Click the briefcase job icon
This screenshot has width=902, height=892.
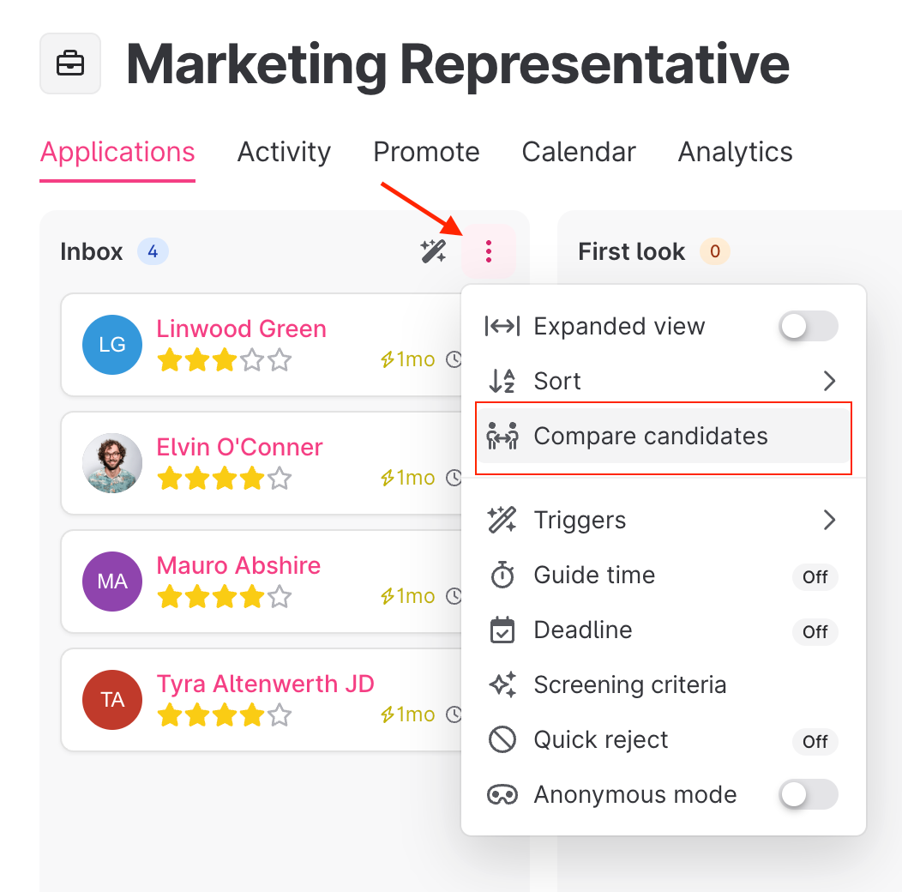(70, 63)
